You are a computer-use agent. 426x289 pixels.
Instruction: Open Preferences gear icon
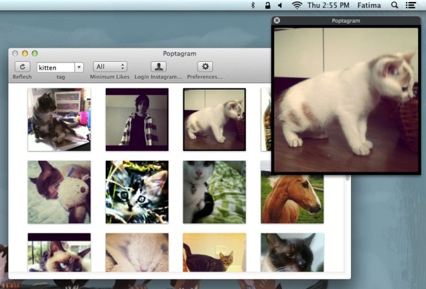pyautogui.click(x=205, y=66)
